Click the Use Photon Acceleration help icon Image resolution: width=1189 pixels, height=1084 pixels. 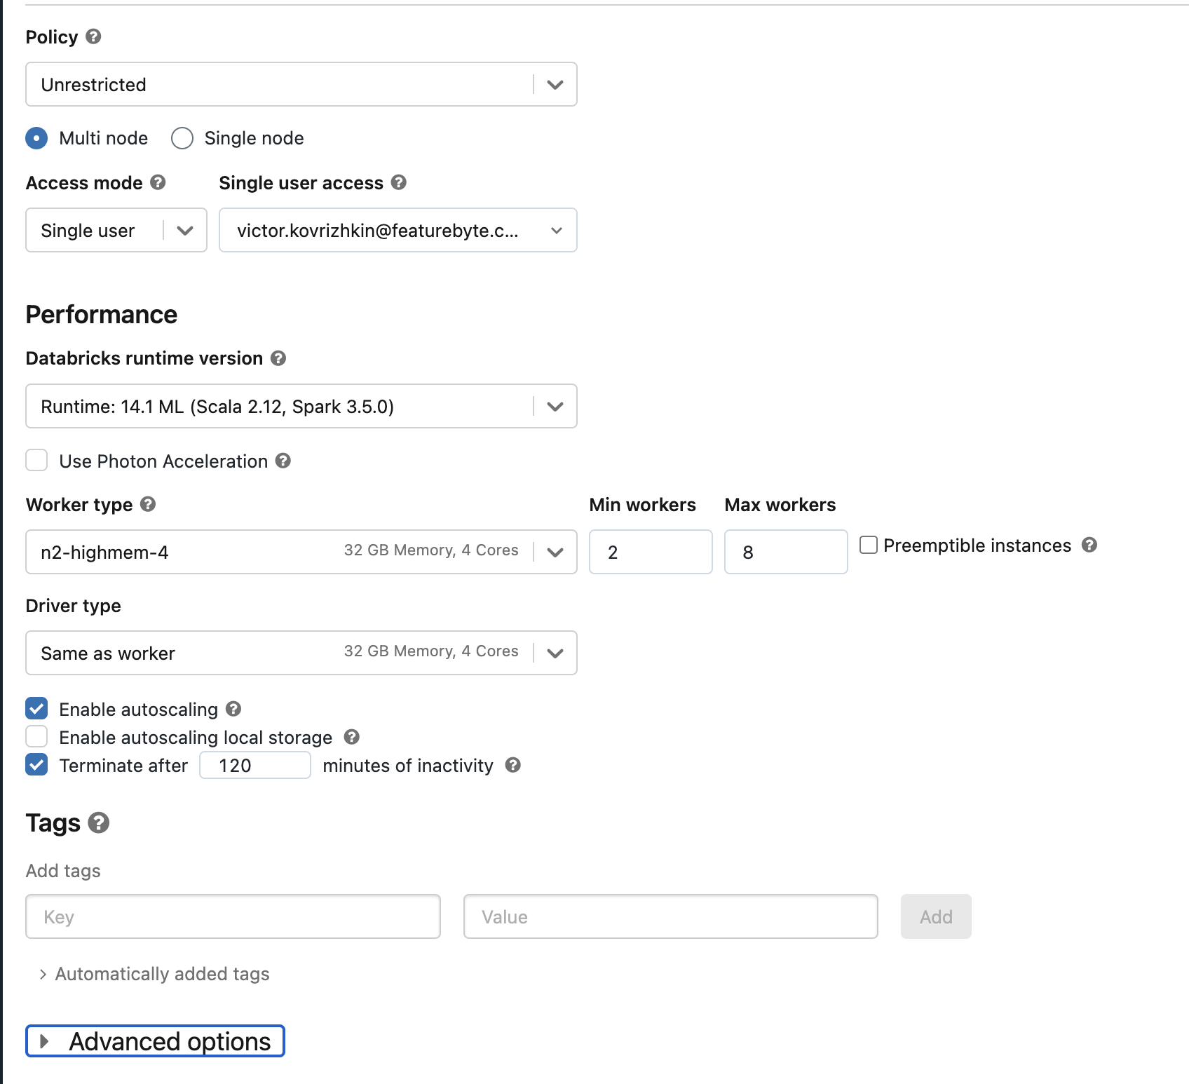point(283,461)
